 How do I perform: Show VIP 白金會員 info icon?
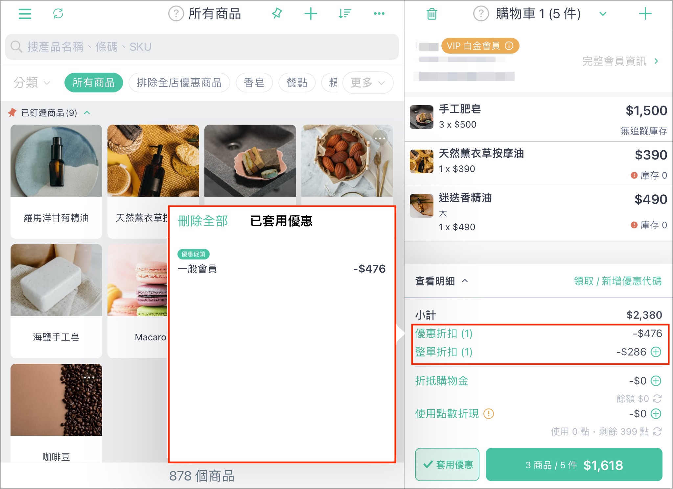[x=509, y=46]
